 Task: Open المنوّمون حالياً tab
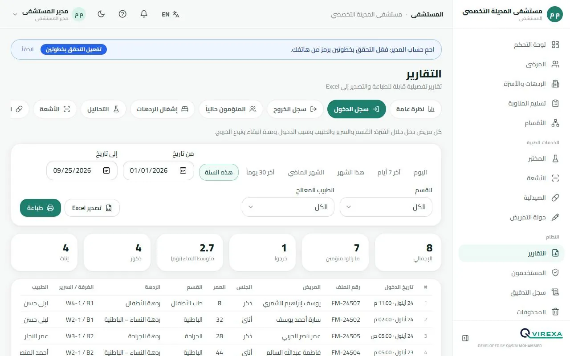pos(231,109)
